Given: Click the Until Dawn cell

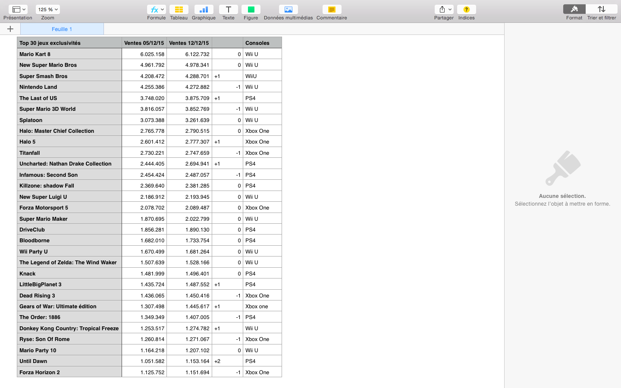Looking at the screenshot, I should click(x=69, y=361).
